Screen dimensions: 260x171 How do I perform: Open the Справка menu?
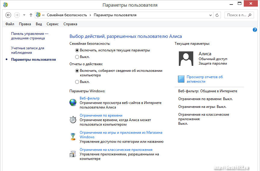click(70, 24)
